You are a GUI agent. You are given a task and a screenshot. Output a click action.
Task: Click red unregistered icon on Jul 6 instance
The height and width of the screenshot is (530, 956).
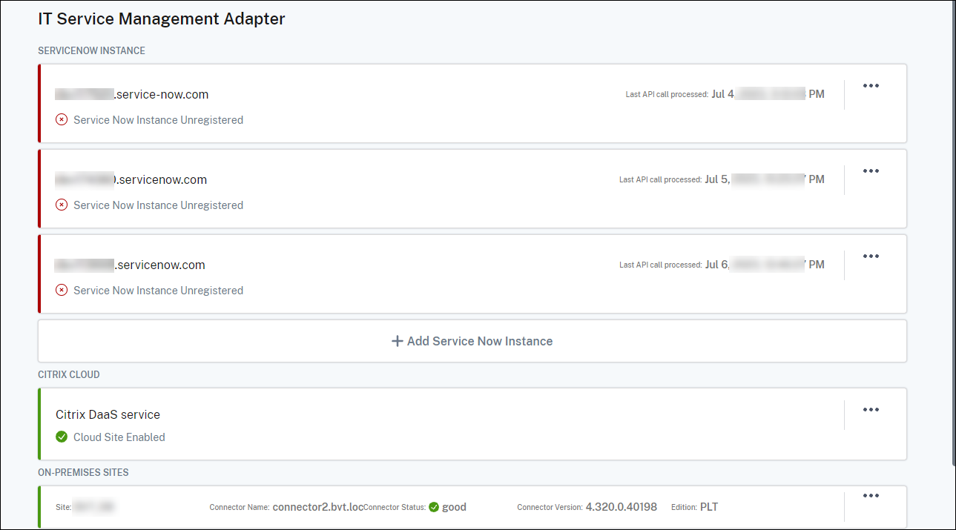coord(62,290)
